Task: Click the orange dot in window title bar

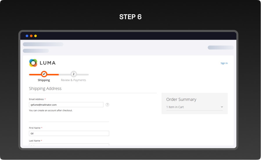Action: coord(31,36)
